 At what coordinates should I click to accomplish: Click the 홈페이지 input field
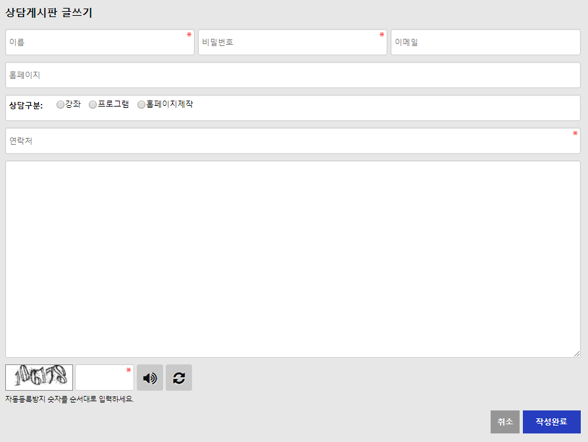click(293, 75)
